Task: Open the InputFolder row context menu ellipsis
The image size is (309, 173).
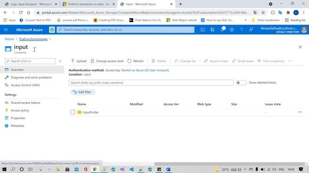Action: 300,112
